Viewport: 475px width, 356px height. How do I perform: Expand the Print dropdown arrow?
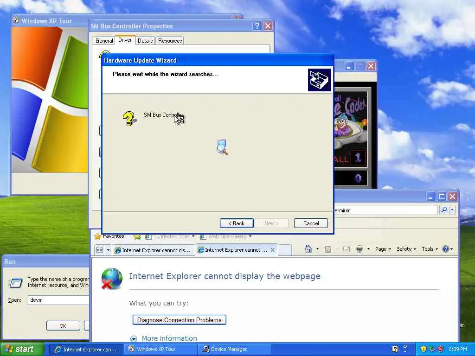368,249
